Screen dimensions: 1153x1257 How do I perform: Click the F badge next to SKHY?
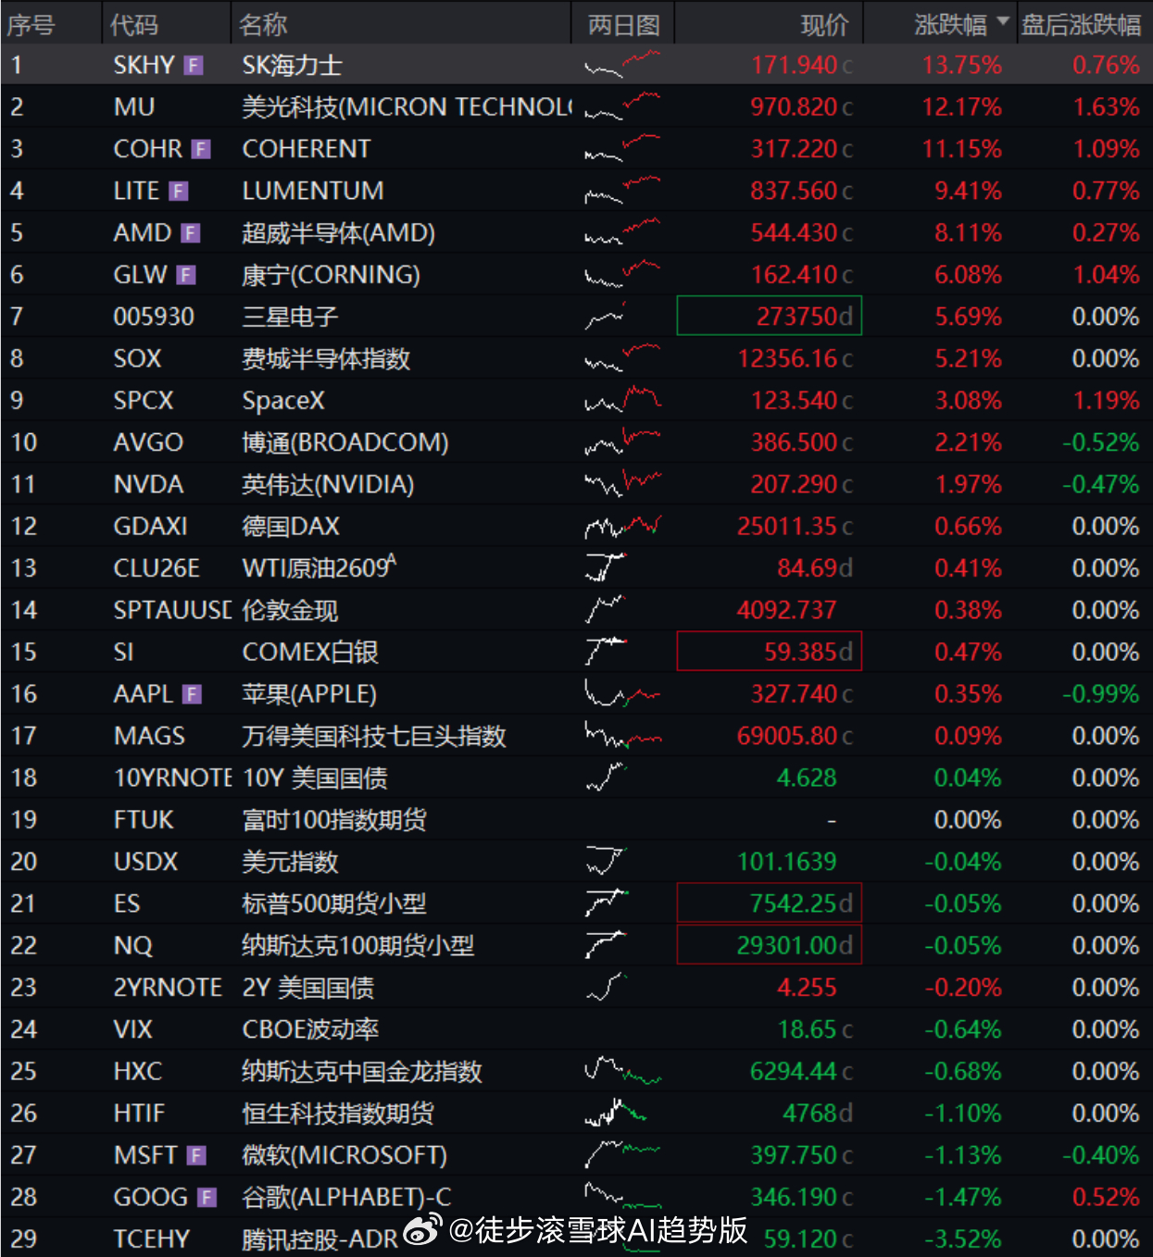[x=194, y=66]
